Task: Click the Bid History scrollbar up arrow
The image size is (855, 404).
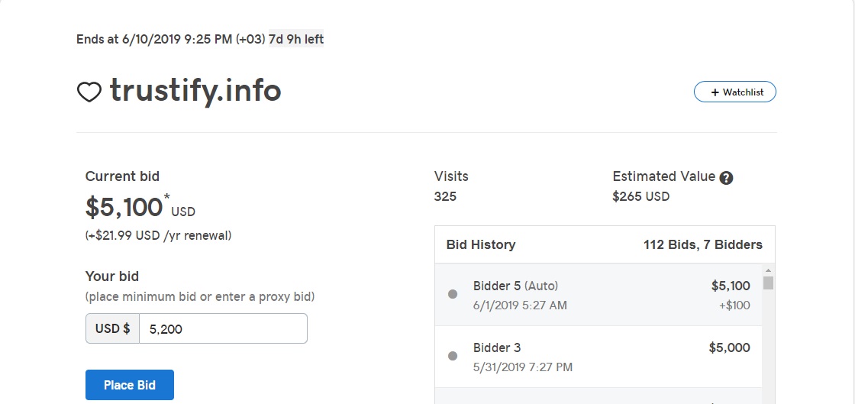Action: pyautogui.click(x=768, y=270)
